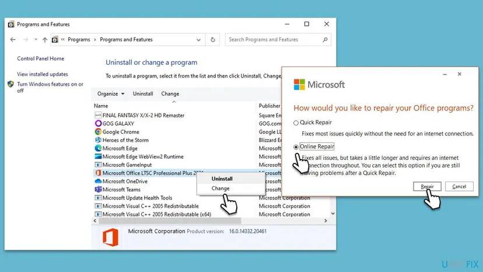
Task: Sort by the Name column header
Action: tap(101, 106)
